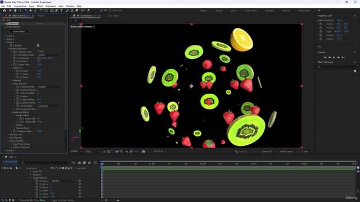Toggle stopwatch for 3. Random Seed

coord(14,131)
